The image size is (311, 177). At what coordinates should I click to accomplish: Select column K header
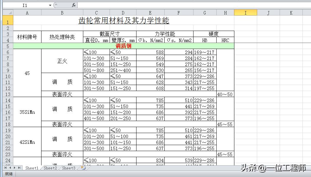pyautogui.click(x=291, y=13)
